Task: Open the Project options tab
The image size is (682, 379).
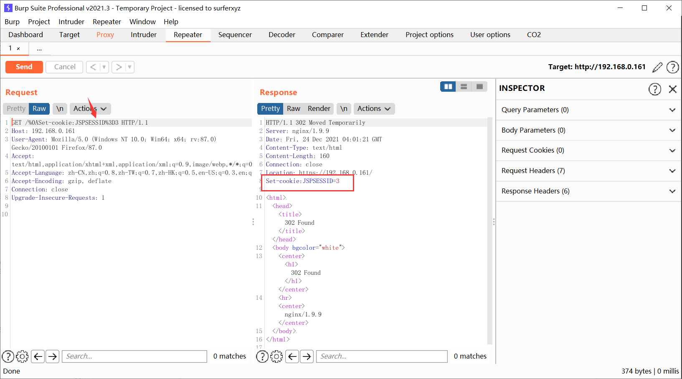Action: [x=429, y=35]
